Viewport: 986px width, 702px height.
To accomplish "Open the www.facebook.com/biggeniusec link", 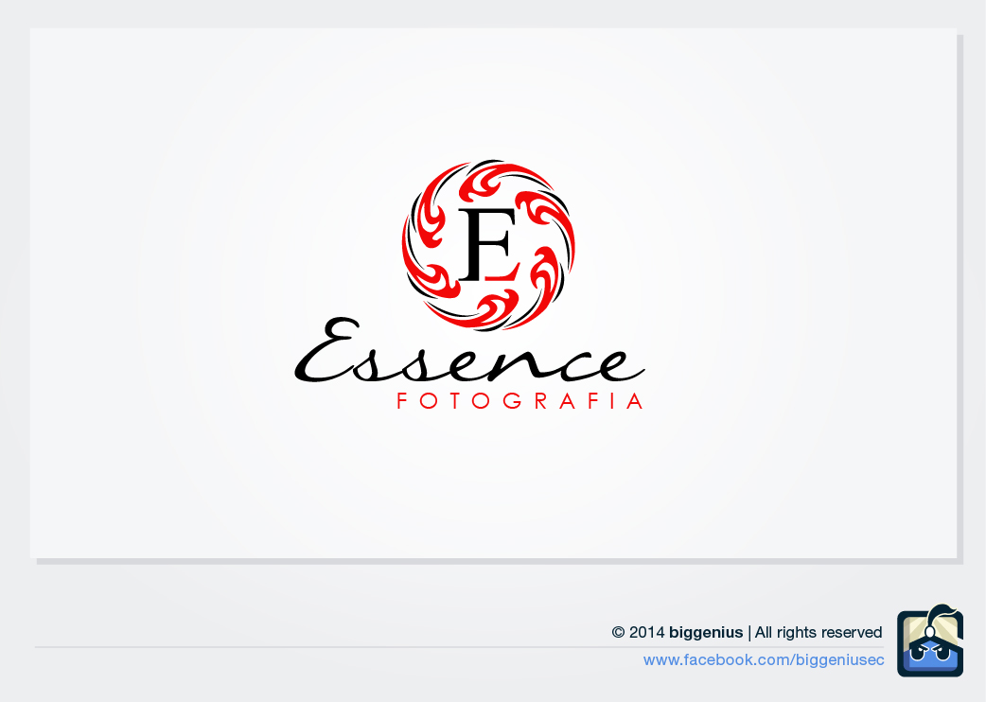I will [764, 659].
